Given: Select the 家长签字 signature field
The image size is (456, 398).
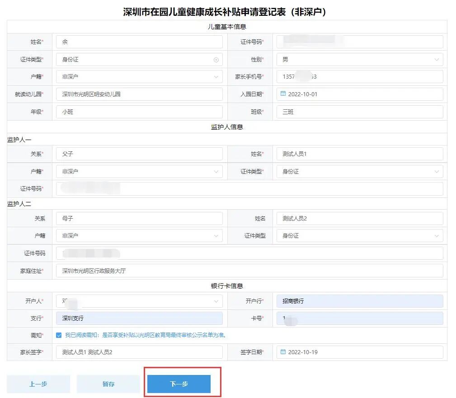Looking at the screenshot, I should pos(138,352).
